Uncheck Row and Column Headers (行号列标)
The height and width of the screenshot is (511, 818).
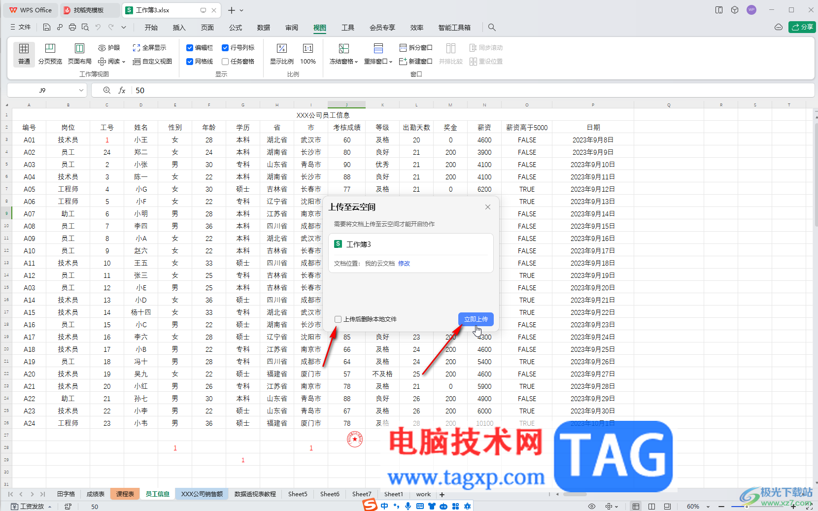(225, 48)
